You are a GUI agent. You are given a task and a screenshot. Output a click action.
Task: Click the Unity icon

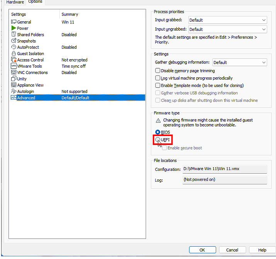[14, 78]
